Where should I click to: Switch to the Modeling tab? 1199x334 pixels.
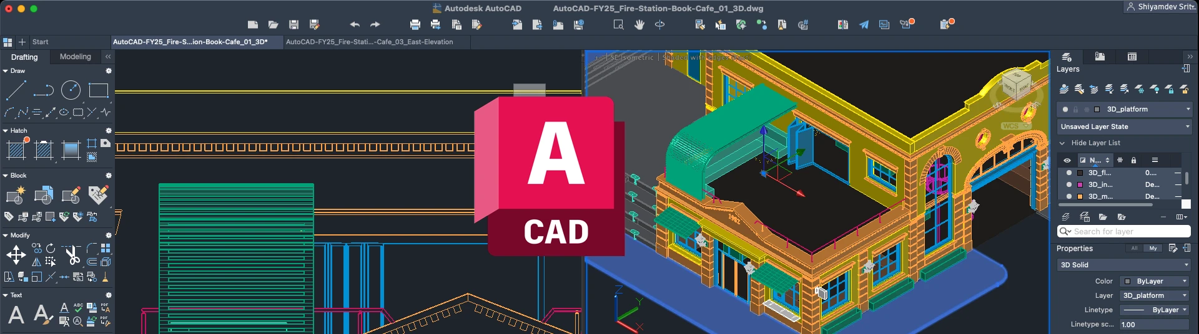point(76,57)
